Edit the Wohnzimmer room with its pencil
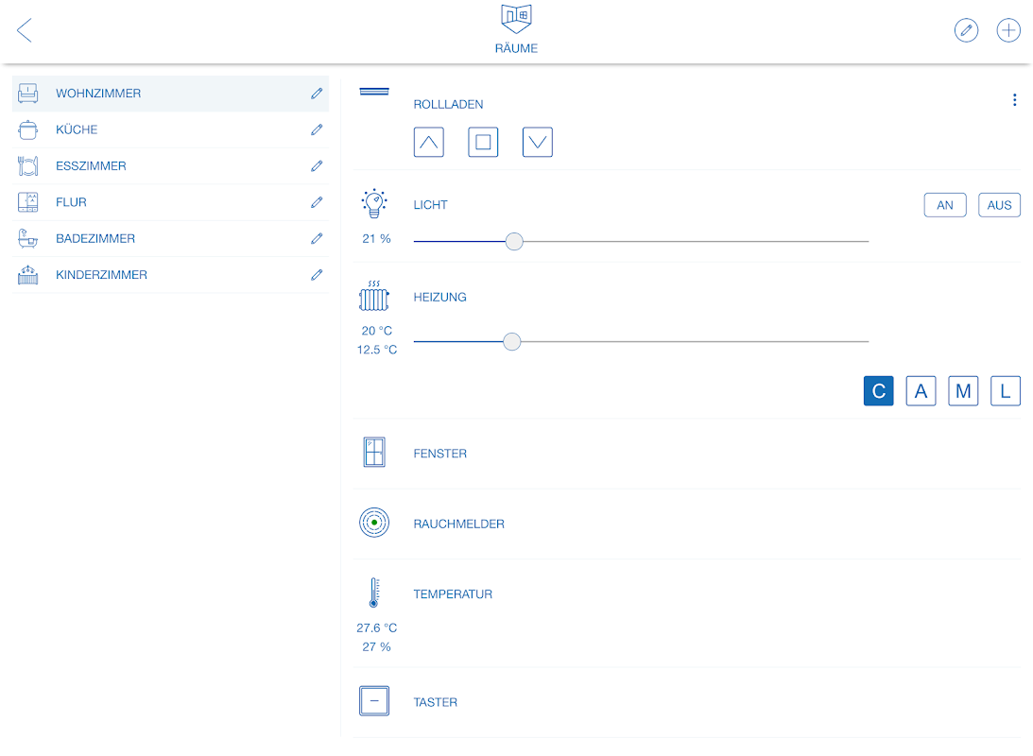 click(x=317, y=94)
